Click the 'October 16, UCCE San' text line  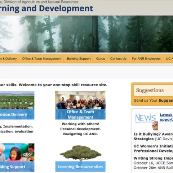(x=153, y=163)
